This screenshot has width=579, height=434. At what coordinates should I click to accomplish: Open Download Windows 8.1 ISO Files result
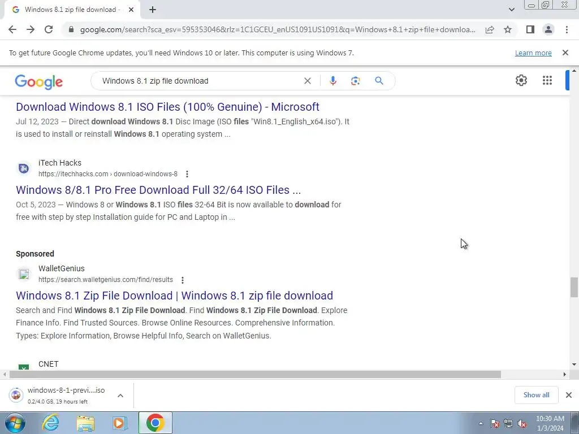click(167, 107)
